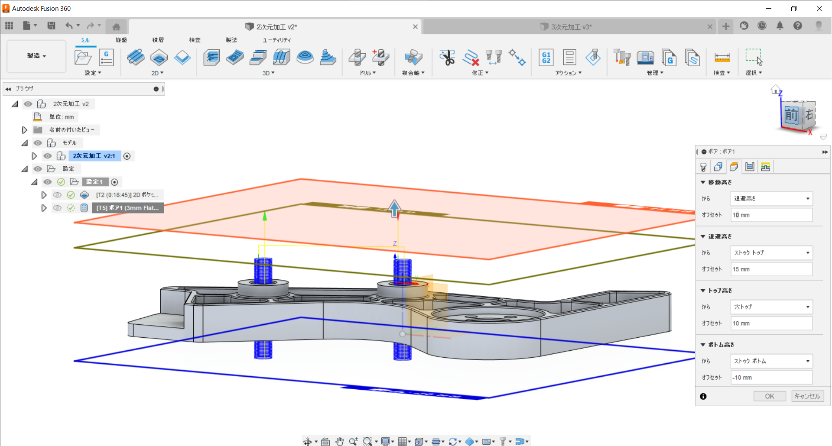
Task: Open the ボトム高さ 'から' dropdown (ストック ボトム)
Action: pyautogui.click(x=771, y=361)
